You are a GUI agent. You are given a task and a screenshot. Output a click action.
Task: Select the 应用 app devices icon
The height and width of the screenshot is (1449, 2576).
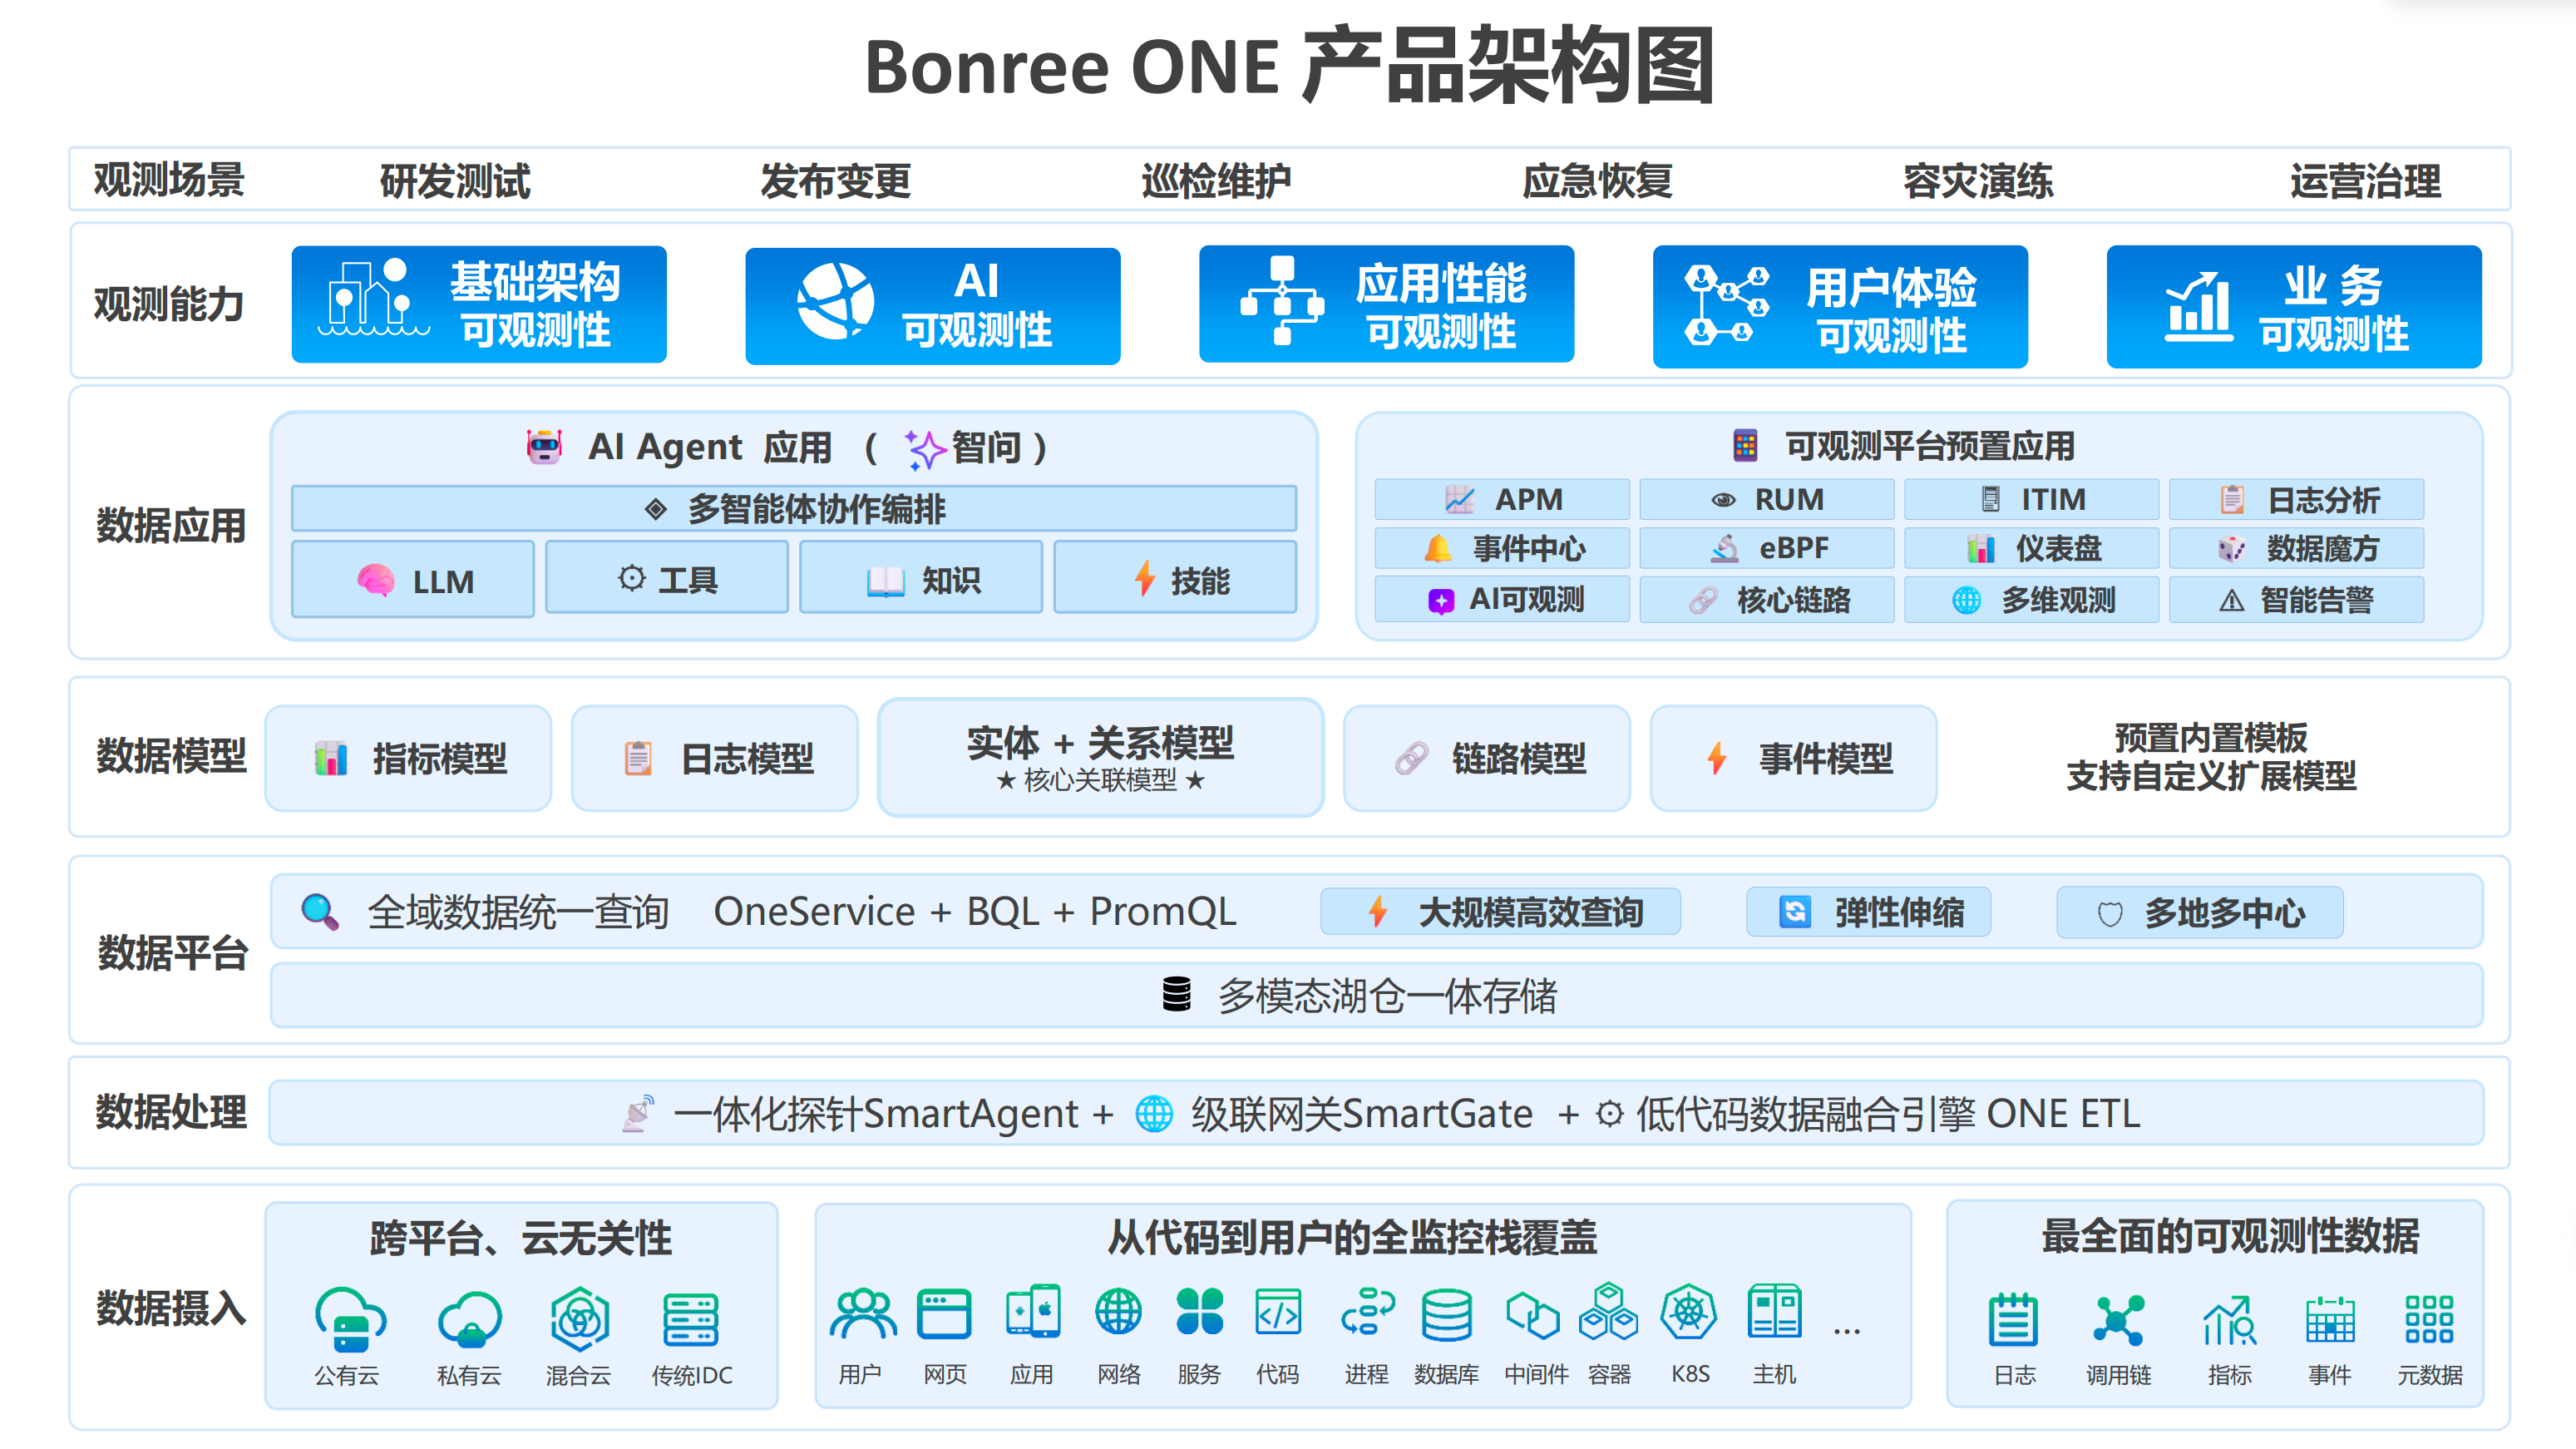[x=1033, y=1312]
